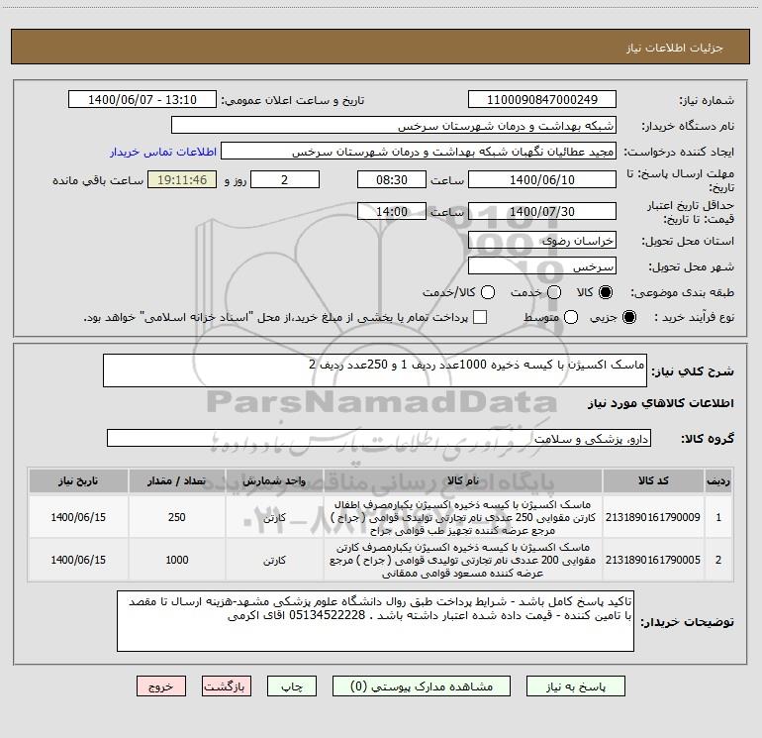Click the توضیحات خریدار notes box
The image size is (762, 738).
pos(375,621)
